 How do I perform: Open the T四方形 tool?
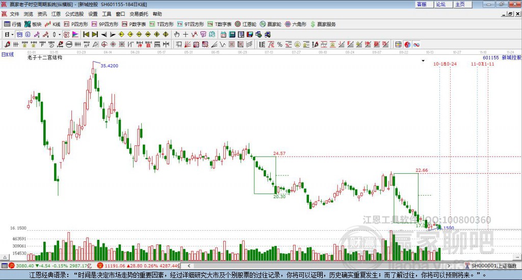162,24
